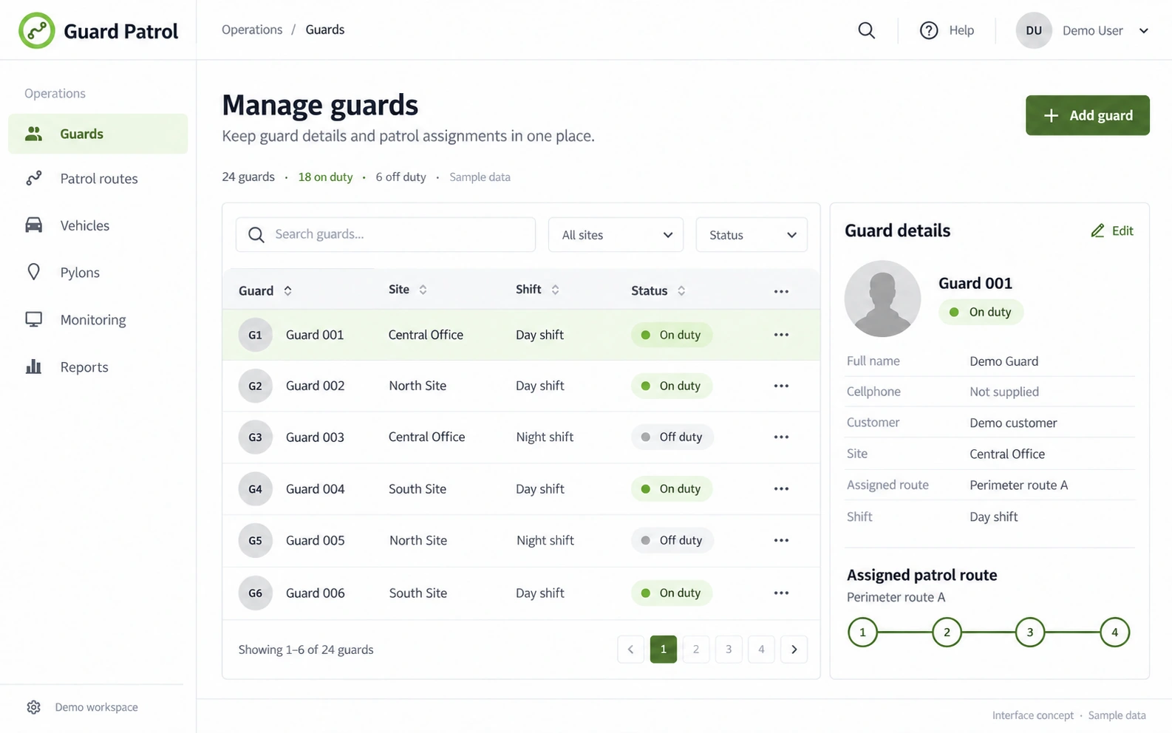Viewport: 1172px width, 733px height.
Task: Open Monitoring in the sidebar
Action: [x=98, y=319]
